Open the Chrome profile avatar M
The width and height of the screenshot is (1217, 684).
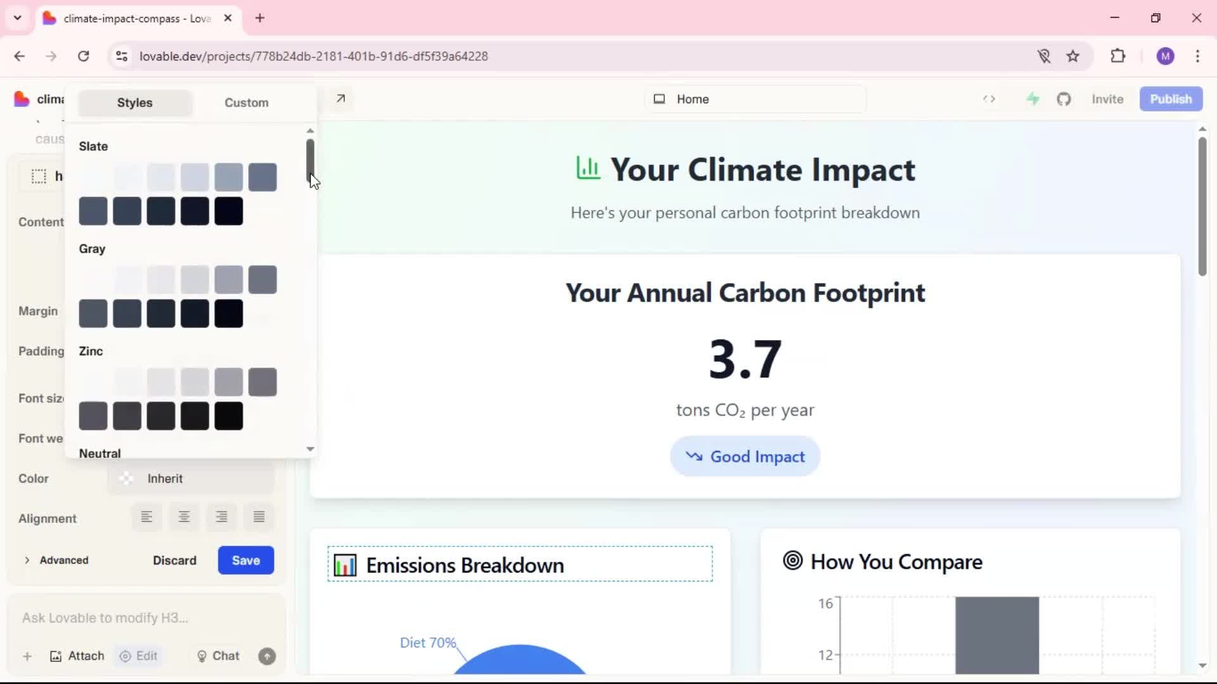pos(1165,56)
